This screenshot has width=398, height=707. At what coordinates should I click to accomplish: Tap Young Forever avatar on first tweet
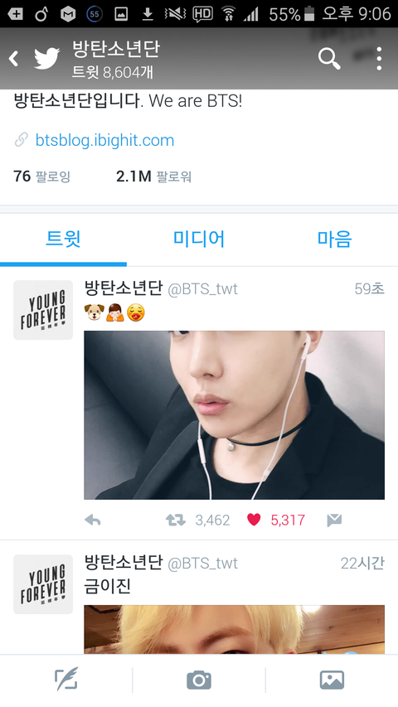[43, 310]
